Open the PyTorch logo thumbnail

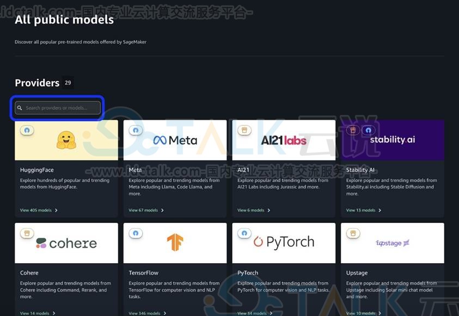pos(284,243)
